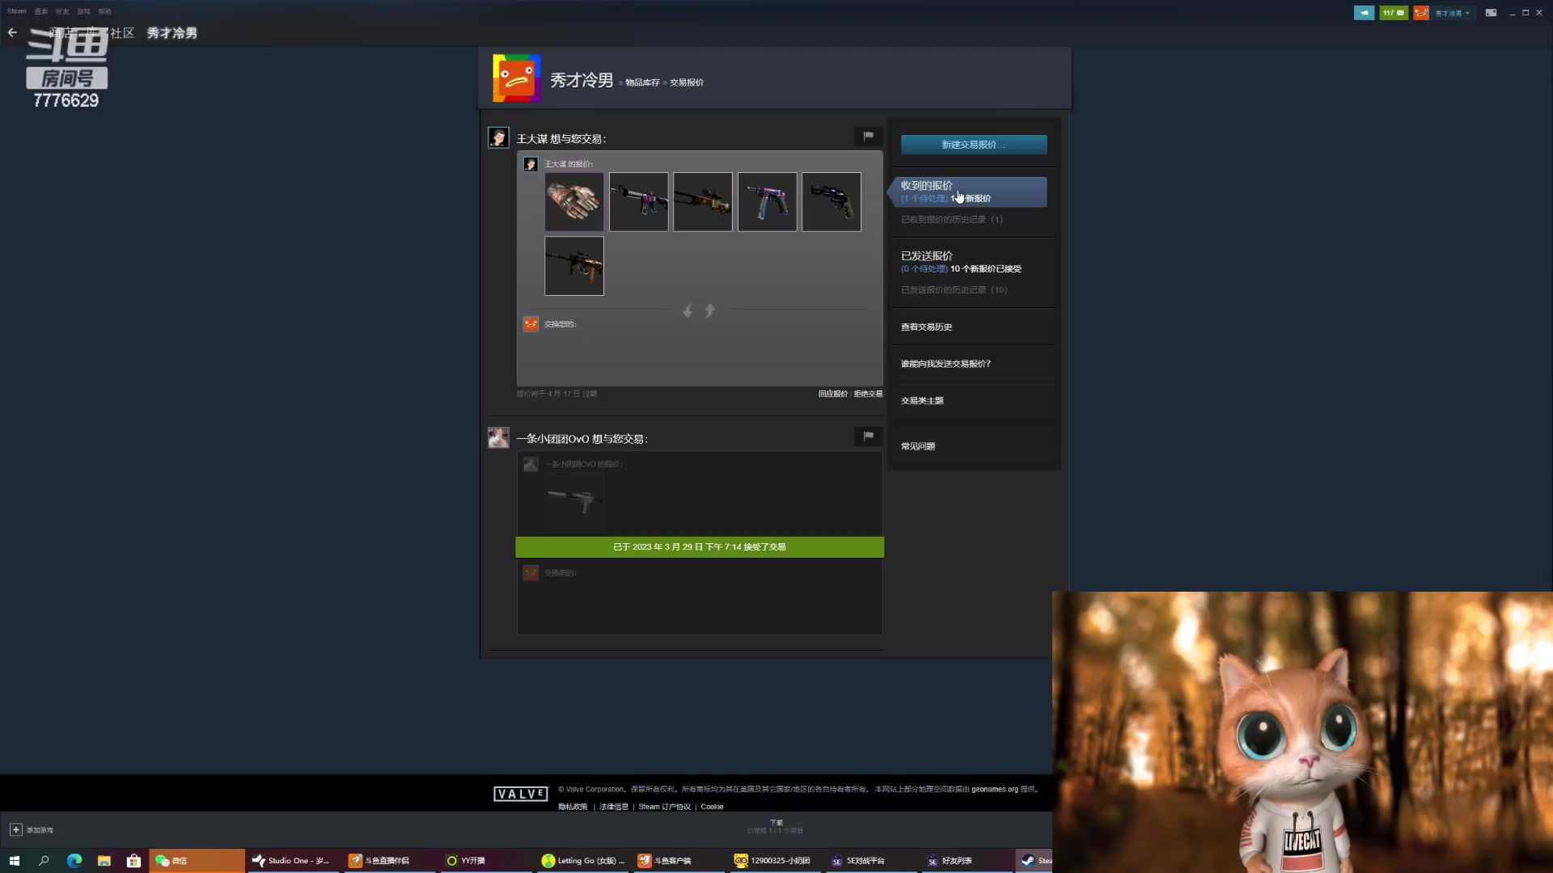The width and height of the screenshot is (1553, 873).
Task: Click 回应报价 link
Action: click(832, 394)
